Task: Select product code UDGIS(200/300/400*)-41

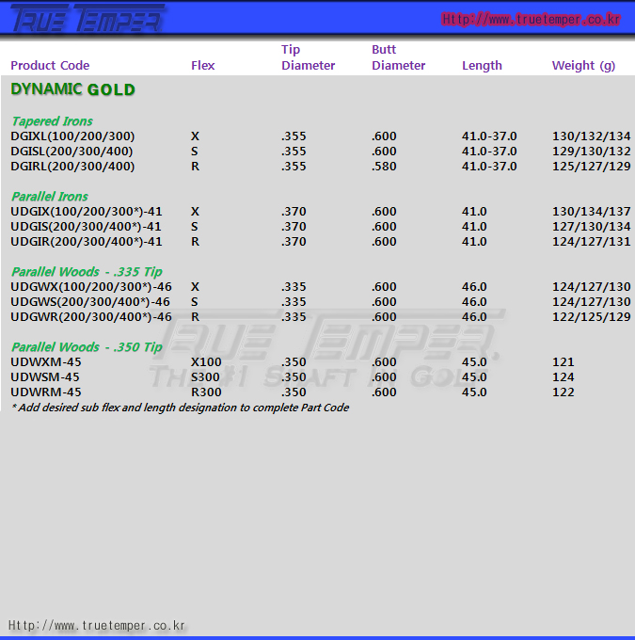Action: click(86, 227)
